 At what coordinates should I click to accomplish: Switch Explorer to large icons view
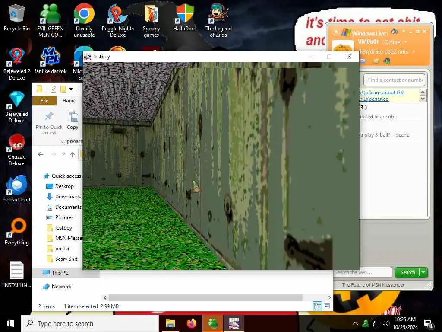327,306
